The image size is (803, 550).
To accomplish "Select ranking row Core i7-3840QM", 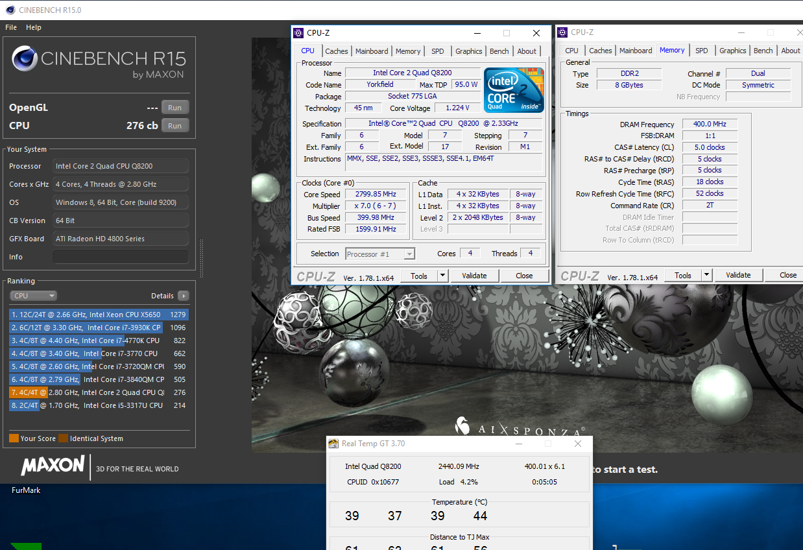I will pos(99,379).
